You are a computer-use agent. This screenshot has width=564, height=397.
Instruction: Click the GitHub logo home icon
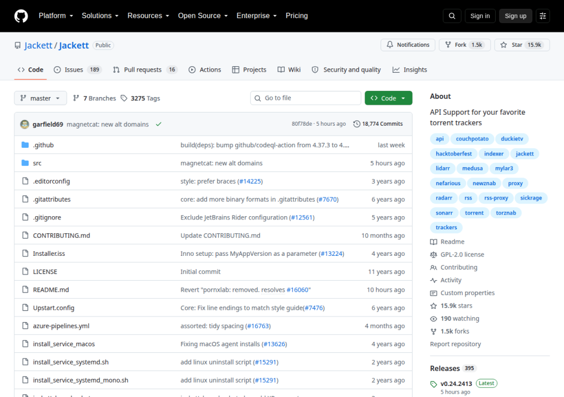(x=21, y=16)
